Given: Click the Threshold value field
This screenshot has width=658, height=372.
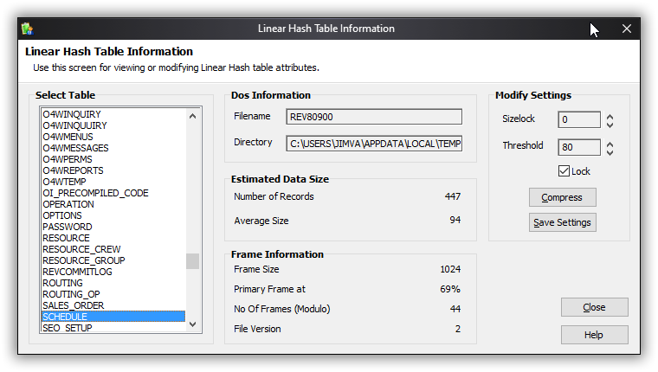Looking at the screenshot, I should (x=579, y=147).
